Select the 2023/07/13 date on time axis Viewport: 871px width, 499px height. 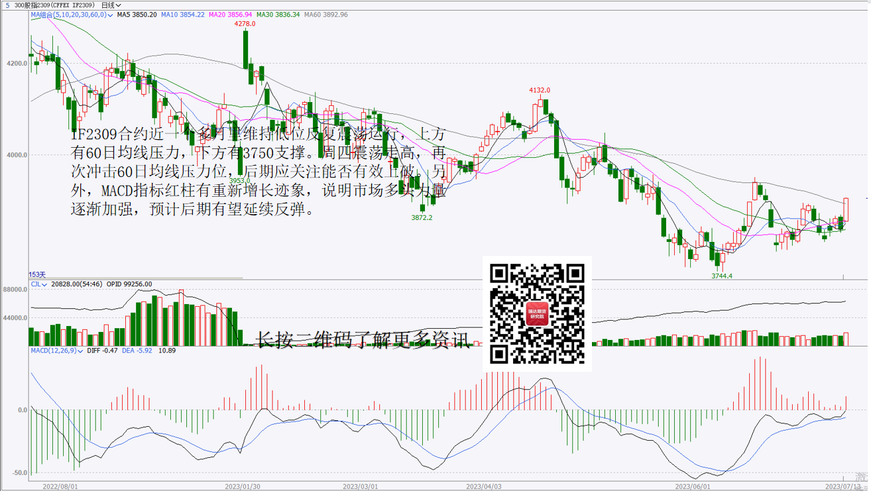coord(842,486)
